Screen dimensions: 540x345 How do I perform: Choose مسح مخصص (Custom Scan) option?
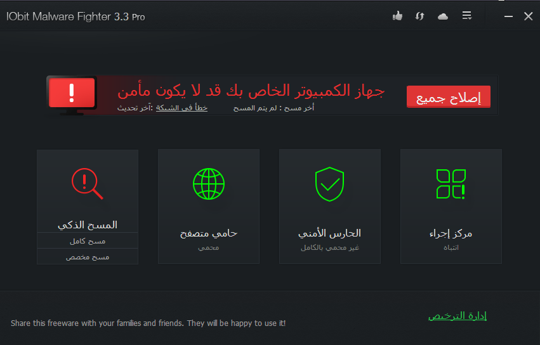point(88,257)
